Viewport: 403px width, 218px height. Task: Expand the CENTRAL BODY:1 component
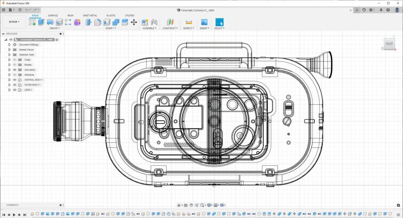coord(9,80)
